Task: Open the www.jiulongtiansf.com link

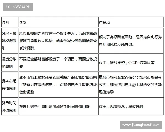Action: (x=141, y=125)
